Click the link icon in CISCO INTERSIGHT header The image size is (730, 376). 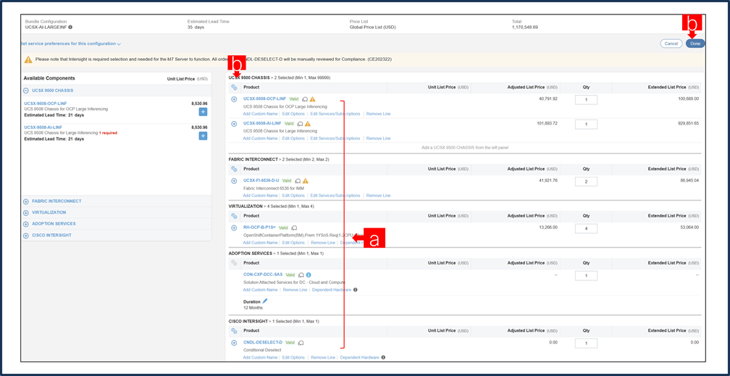tap(234, 331)
